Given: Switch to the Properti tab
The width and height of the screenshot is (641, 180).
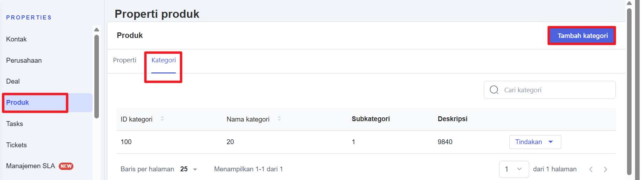Looking at the screenshot, I should 124,60.
